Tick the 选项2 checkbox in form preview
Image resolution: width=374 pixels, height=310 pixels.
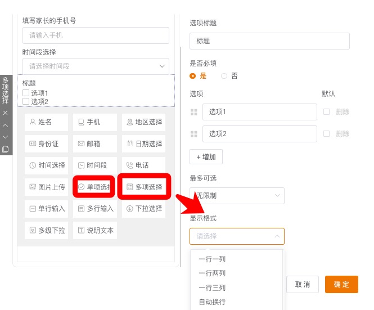coord(26,101)
